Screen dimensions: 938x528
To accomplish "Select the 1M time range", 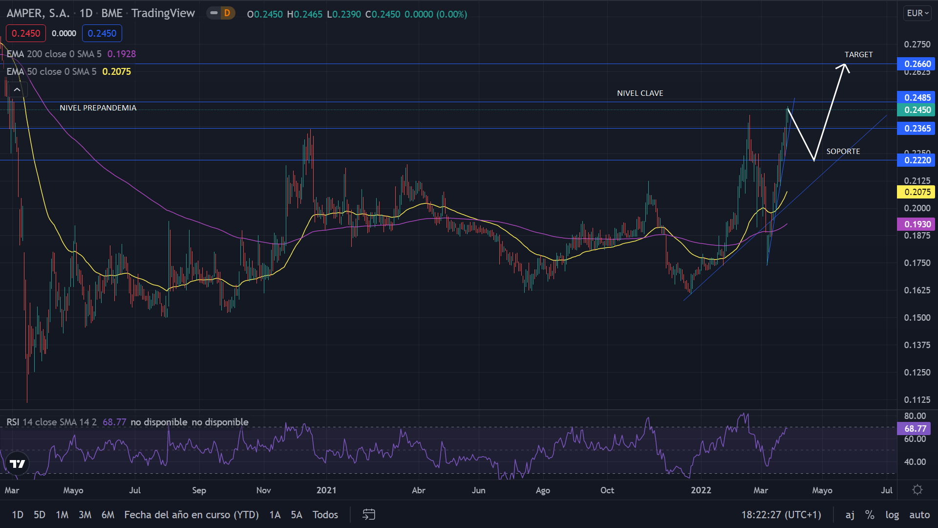I will pos(62,515).
